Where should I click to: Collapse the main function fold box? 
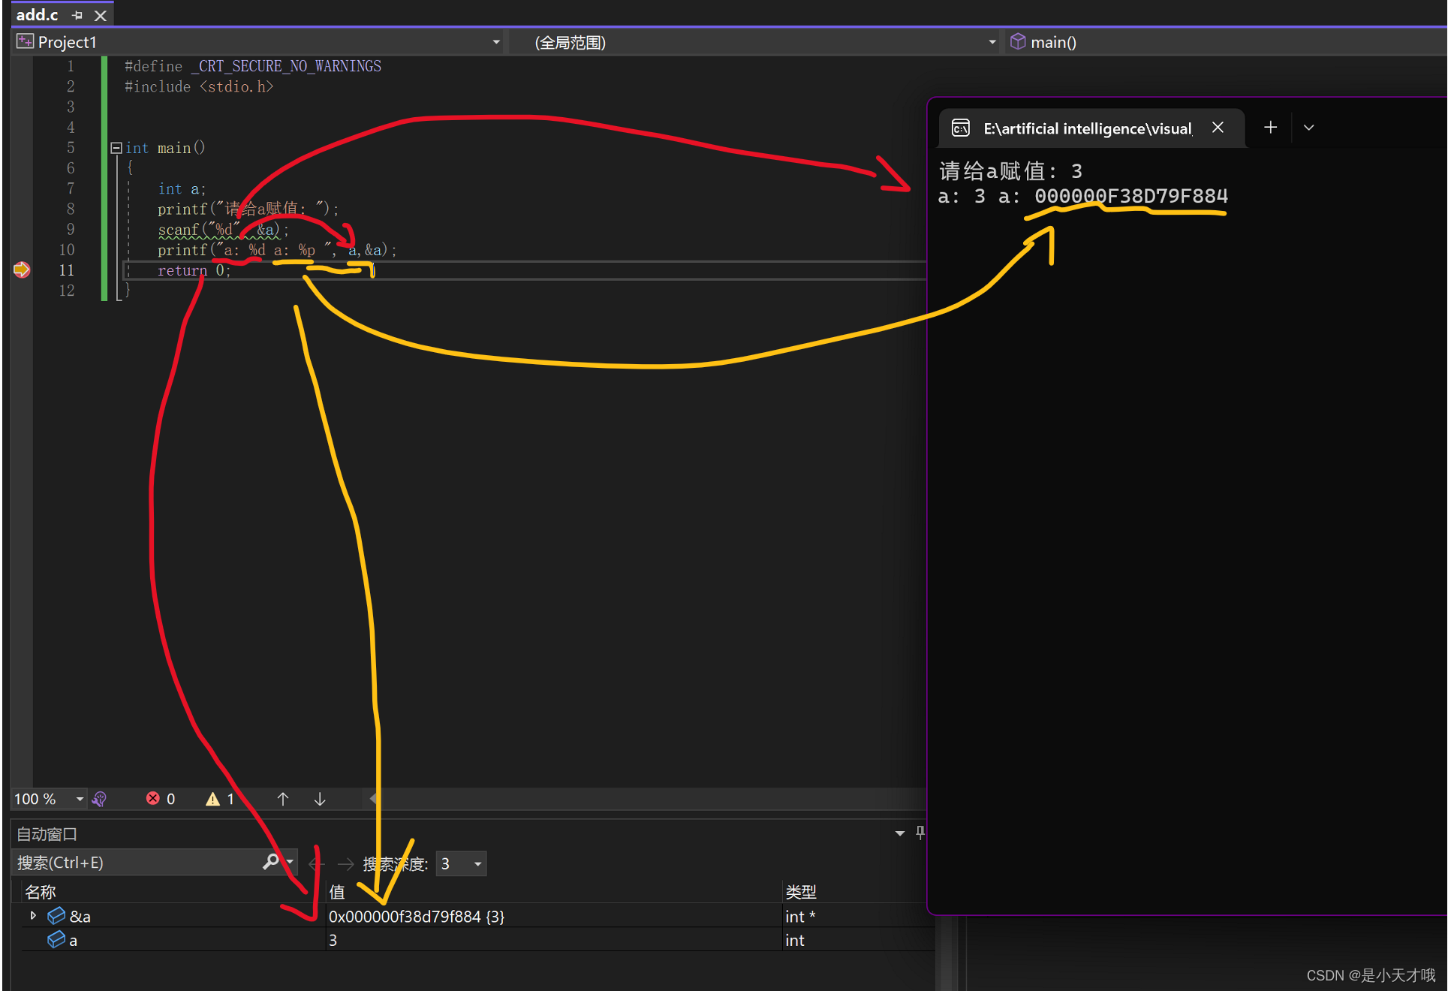116,148
